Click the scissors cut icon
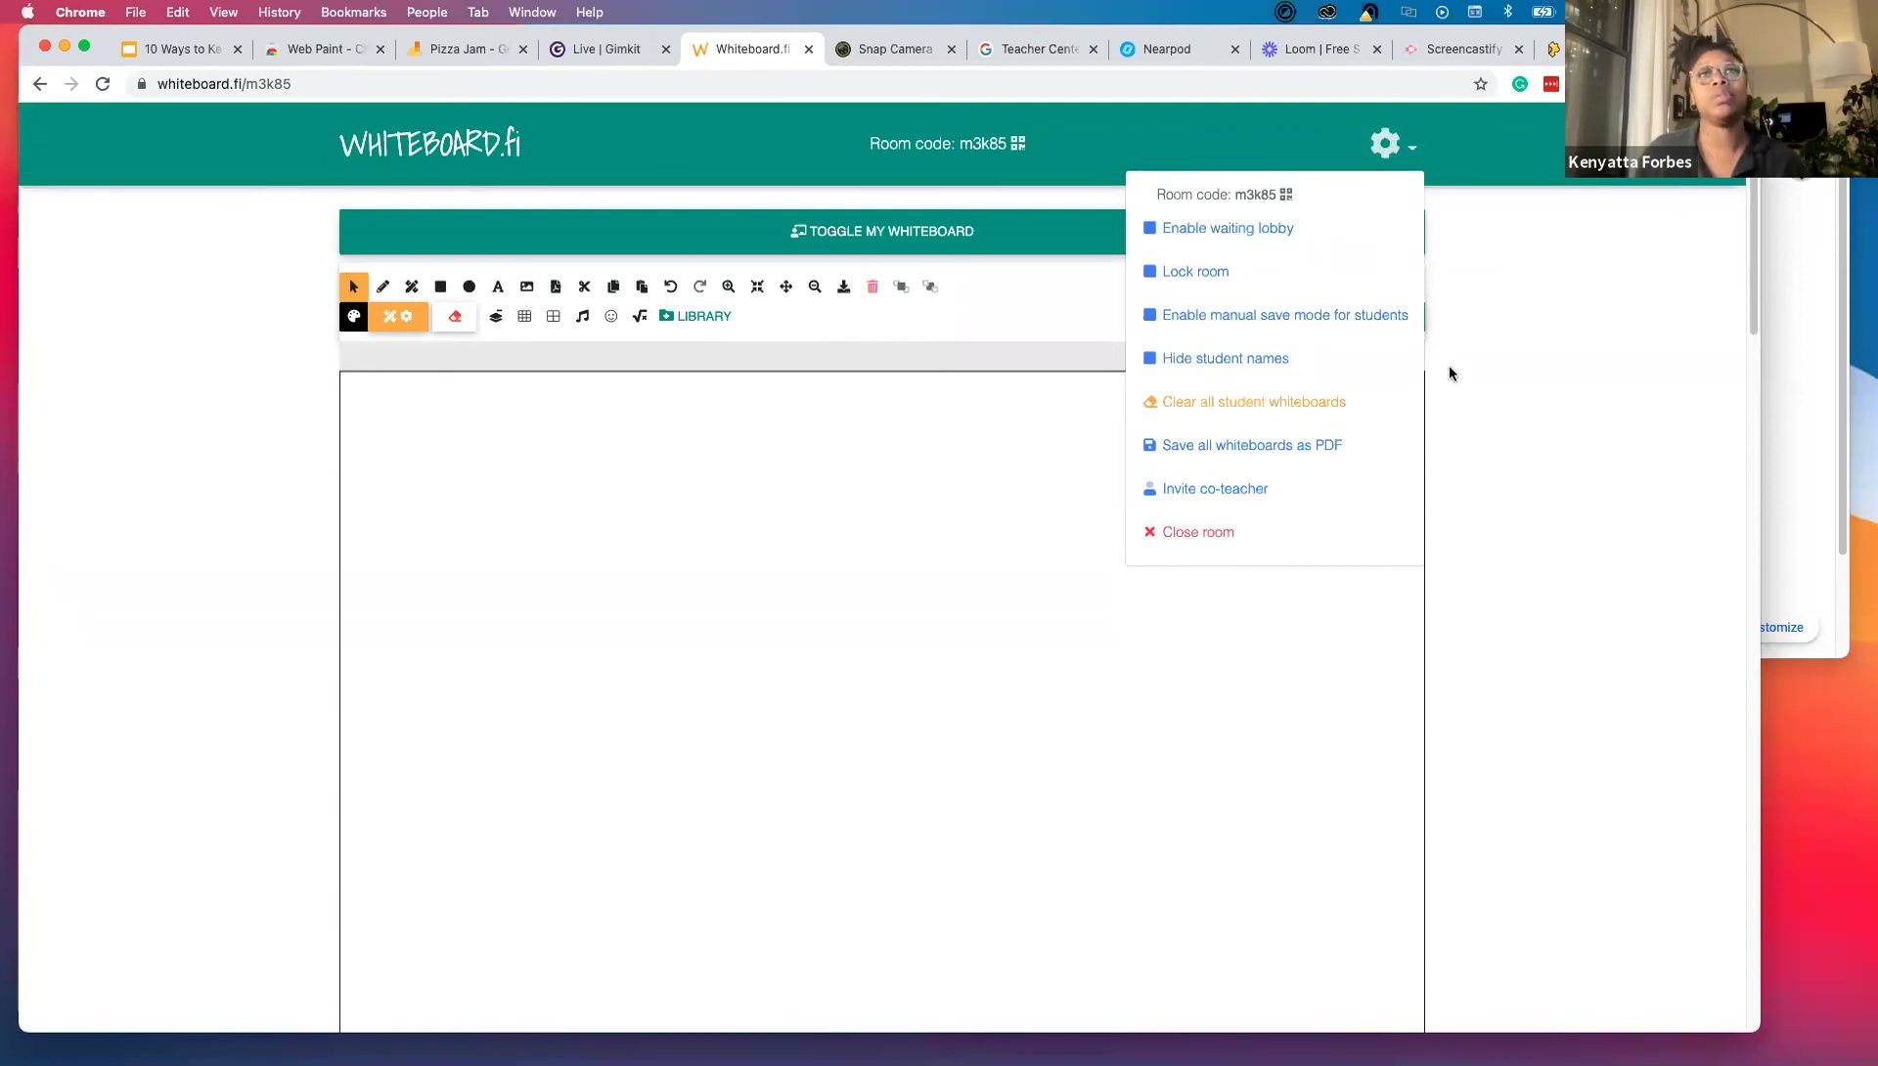The image size is (1878, 1066). pos(584,287)
